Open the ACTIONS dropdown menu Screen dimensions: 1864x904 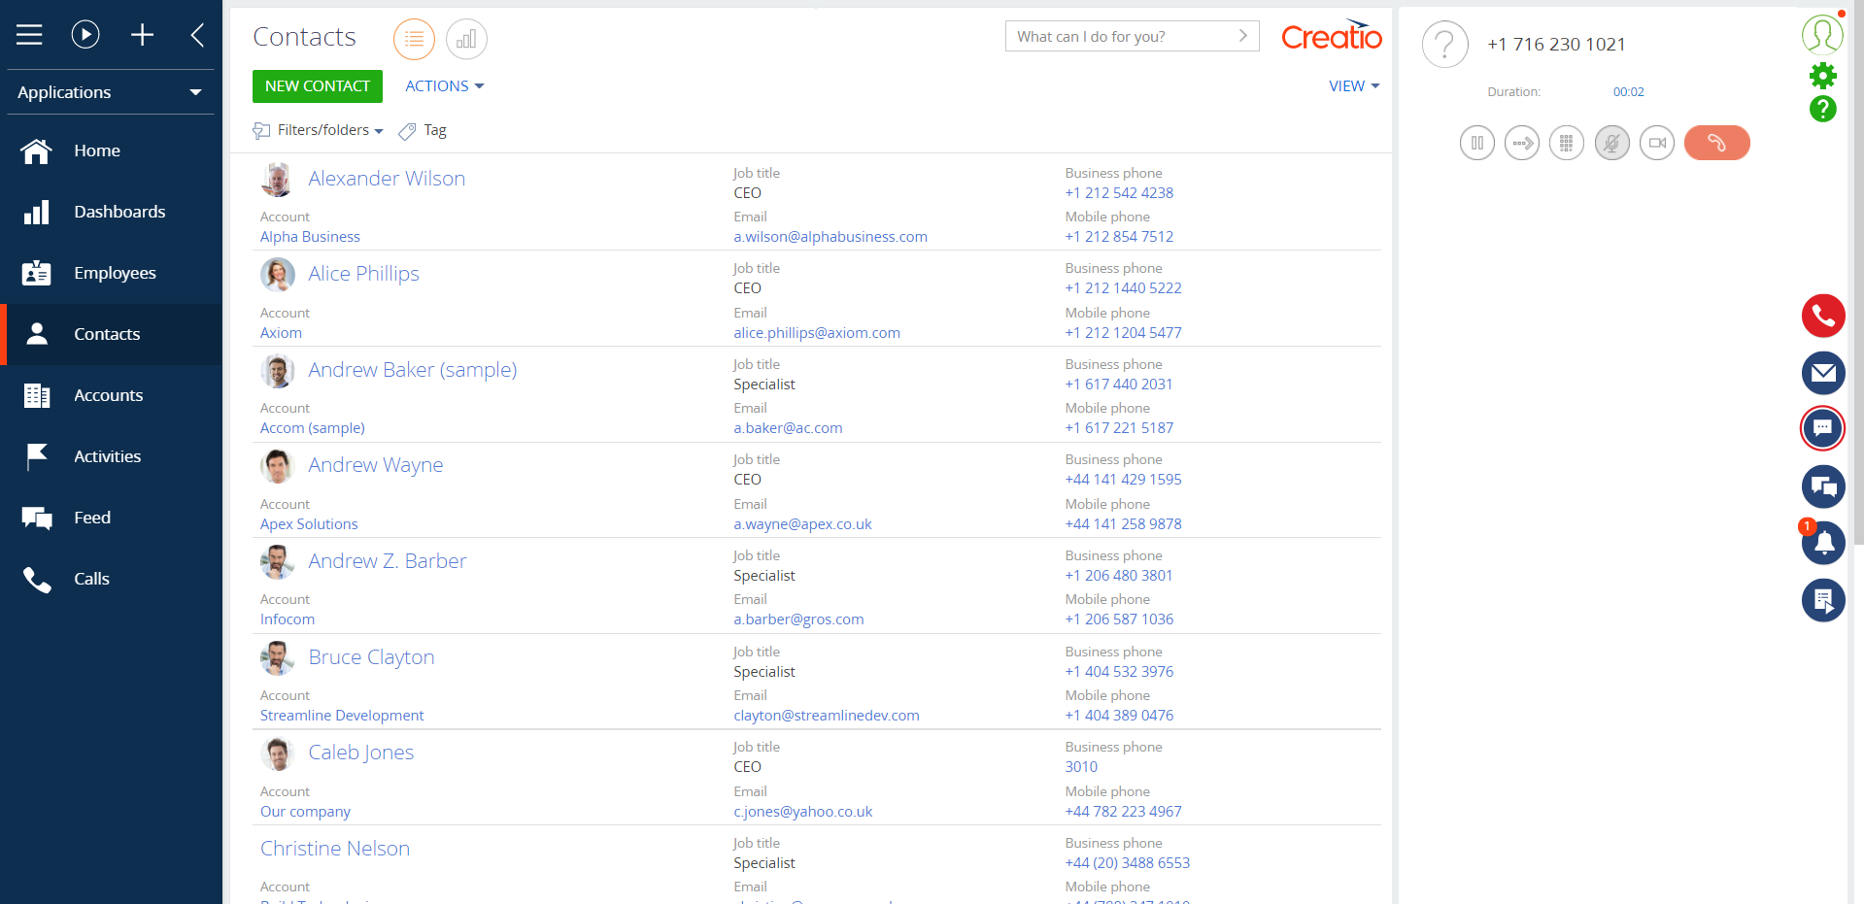click(x=444, y=86)
